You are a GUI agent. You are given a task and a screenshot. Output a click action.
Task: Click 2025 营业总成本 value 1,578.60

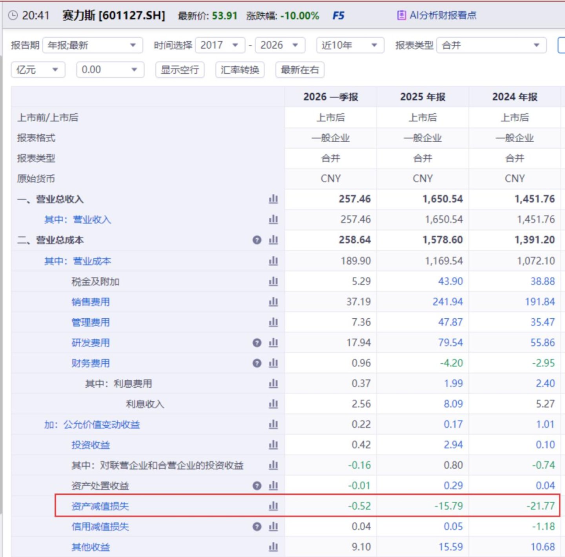[x=443, y=240]
